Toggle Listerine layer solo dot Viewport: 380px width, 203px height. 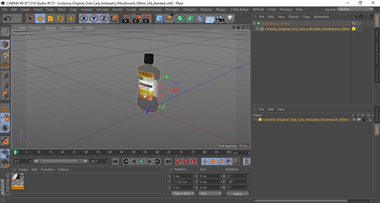[x=354, y=120]
